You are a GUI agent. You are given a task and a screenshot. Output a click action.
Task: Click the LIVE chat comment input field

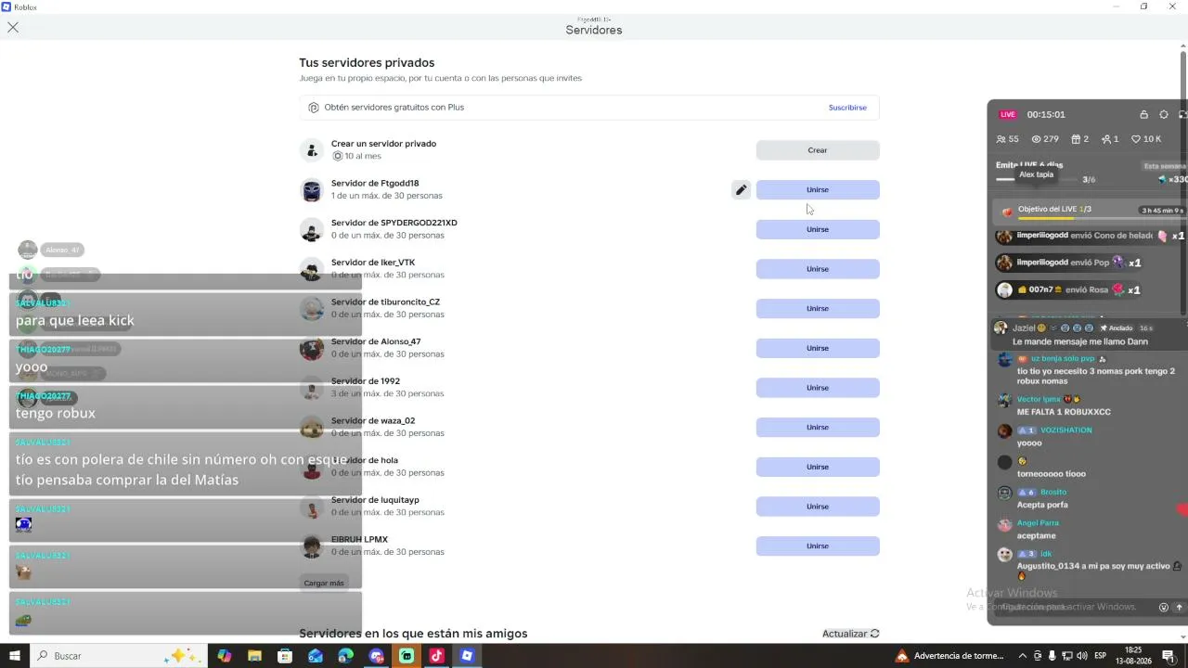1074,608
